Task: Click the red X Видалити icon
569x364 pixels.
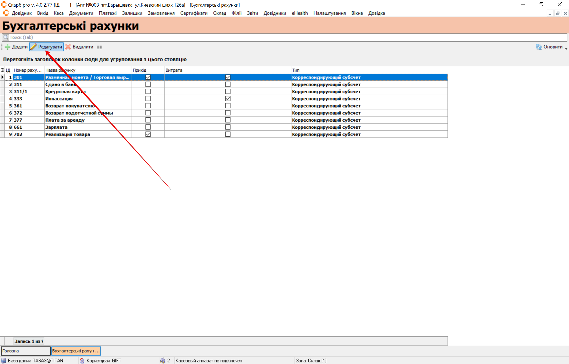Action: pyautogui.click(x=68, y=47)
